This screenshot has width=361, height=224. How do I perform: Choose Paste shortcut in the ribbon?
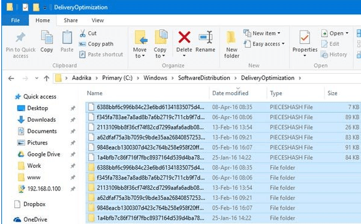coord(101,55)
